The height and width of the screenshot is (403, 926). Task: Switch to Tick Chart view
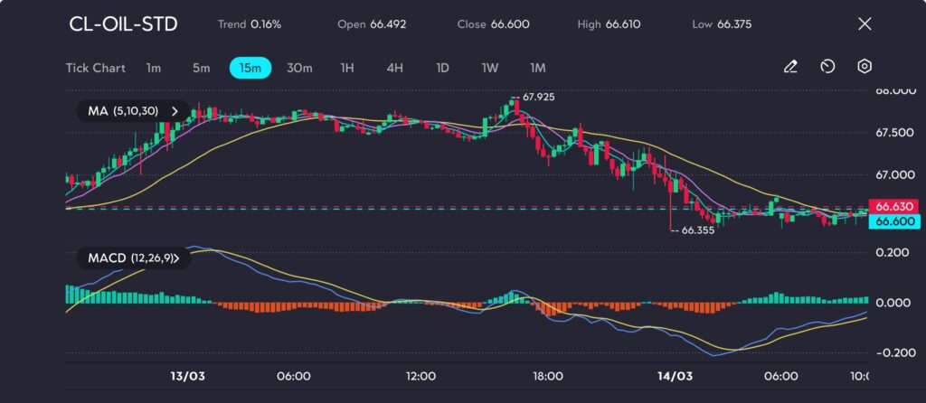coord(96,68)
